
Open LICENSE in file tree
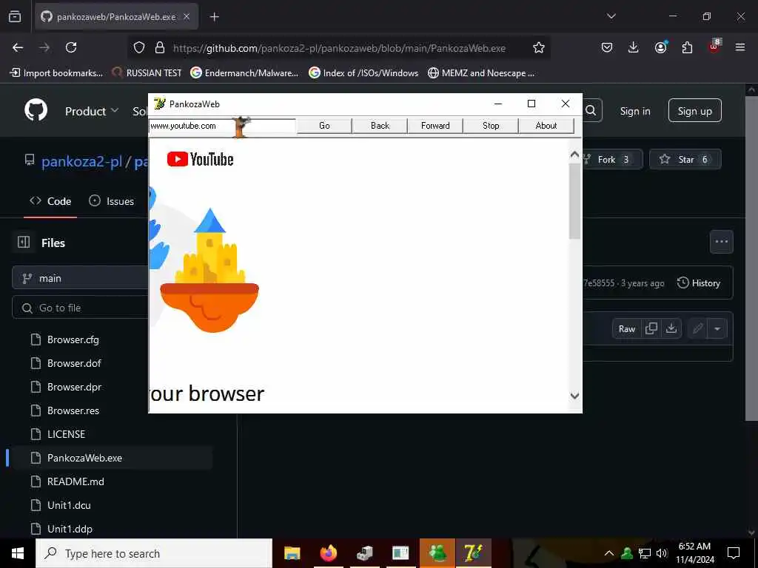66,434
